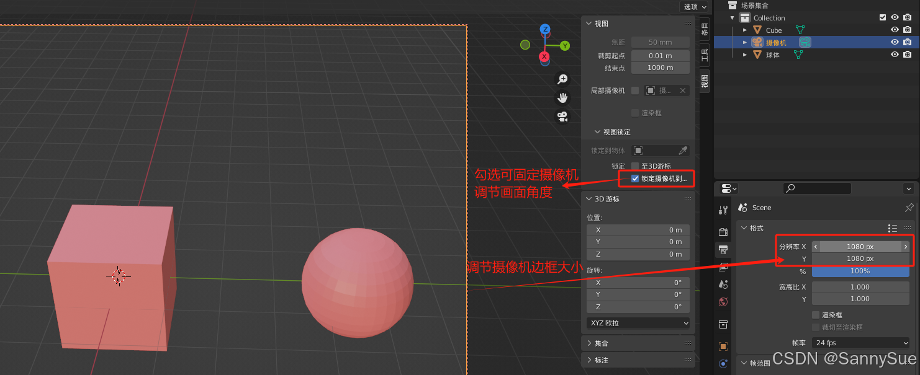920x375 pixels.
Task: Expand the 球体 tree row
Action: point(745,55)
